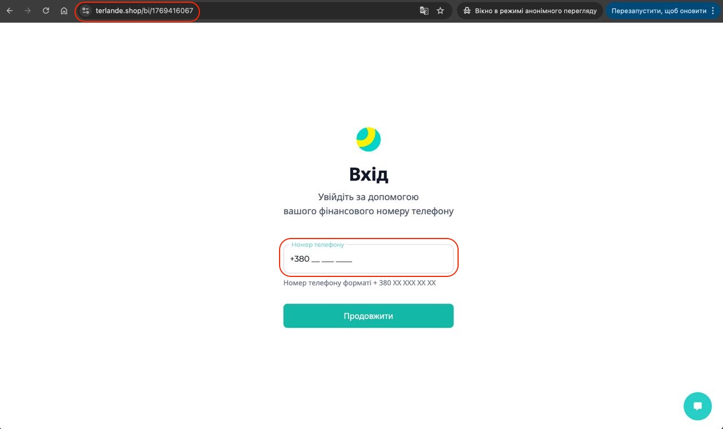The width and height of the screenshot is (723, 429).
Task: Click the teal and yellow round logo
Action: [x=368, y=139]
